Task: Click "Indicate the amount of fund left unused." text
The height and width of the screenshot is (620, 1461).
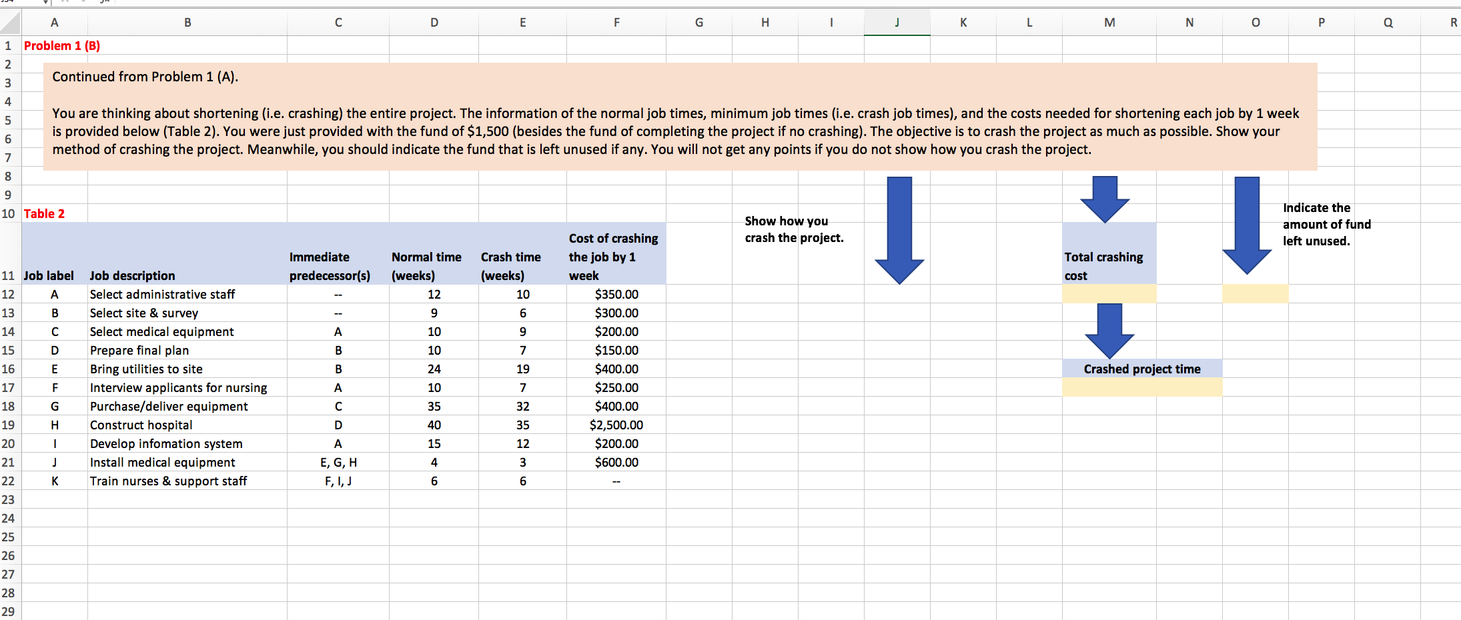Action: pyautogui.click(x=1327, y=225)
